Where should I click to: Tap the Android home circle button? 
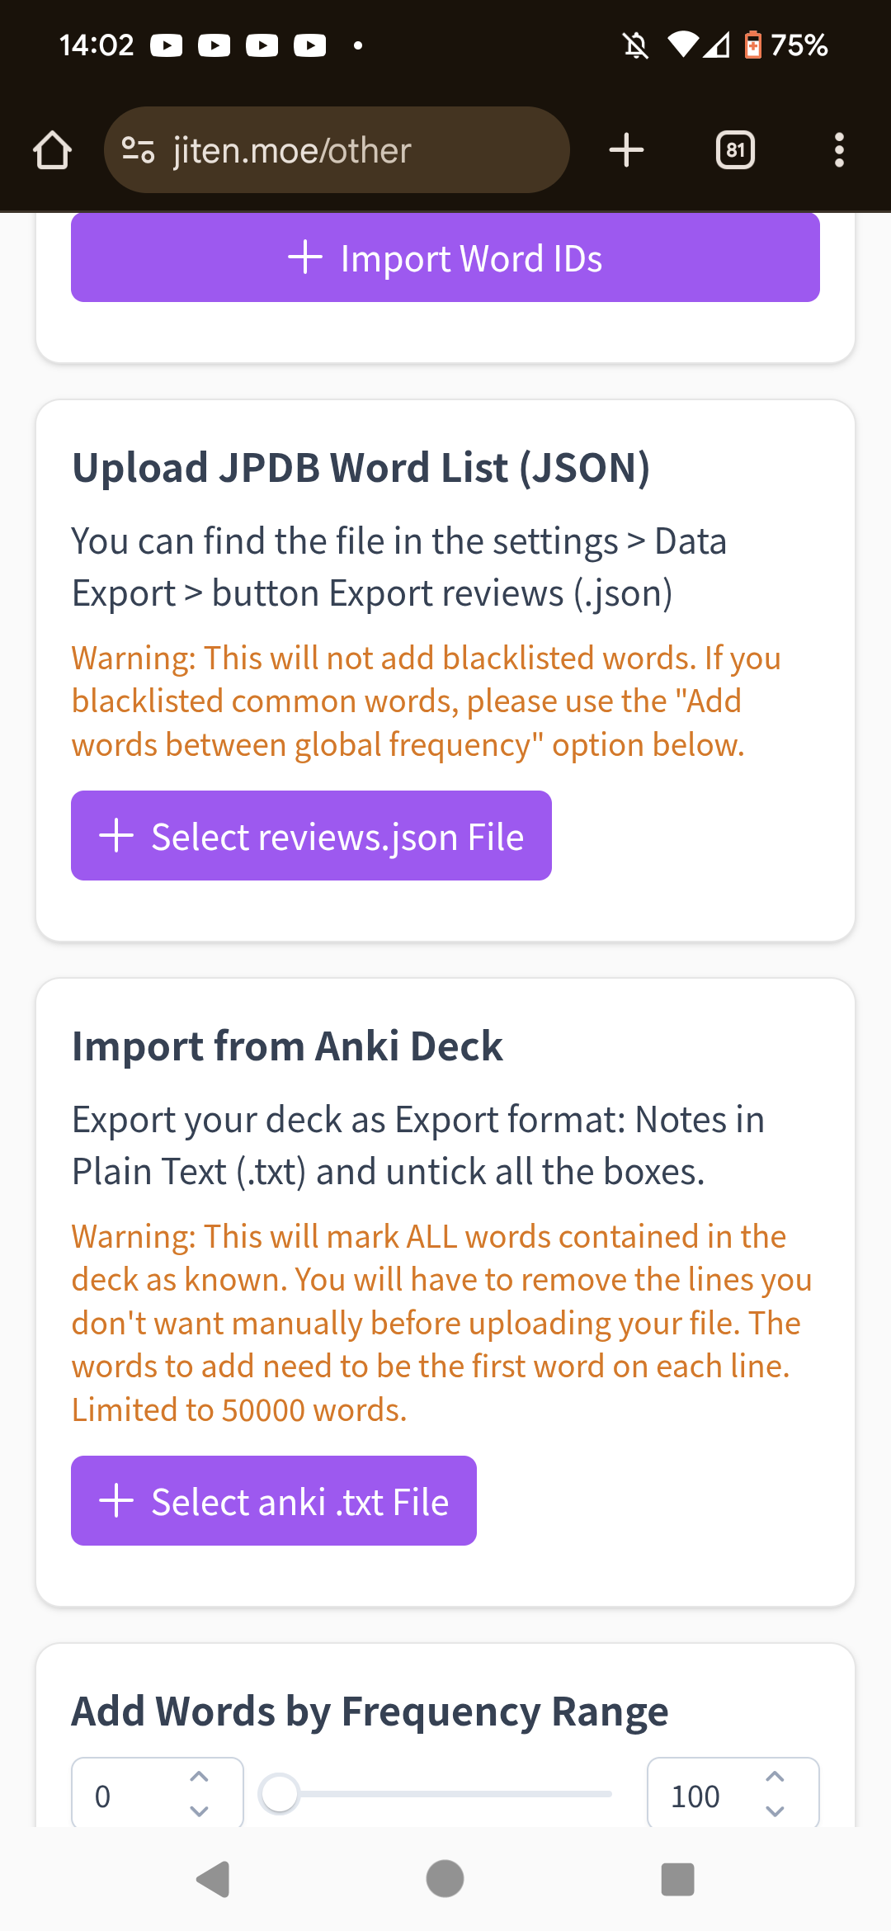click(445, 1879)
